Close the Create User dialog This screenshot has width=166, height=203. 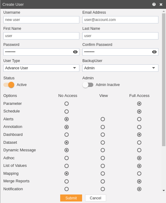tap(161, 5)
